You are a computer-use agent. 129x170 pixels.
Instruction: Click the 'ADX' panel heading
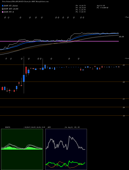tap(49, 127)
